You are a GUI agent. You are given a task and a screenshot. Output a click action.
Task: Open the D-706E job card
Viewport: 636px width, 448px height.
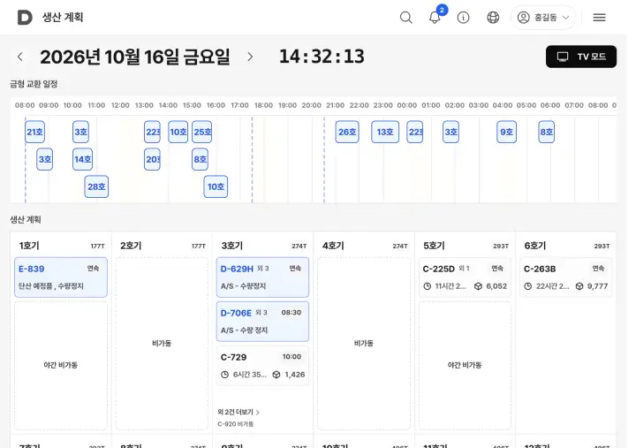(262, 322)
